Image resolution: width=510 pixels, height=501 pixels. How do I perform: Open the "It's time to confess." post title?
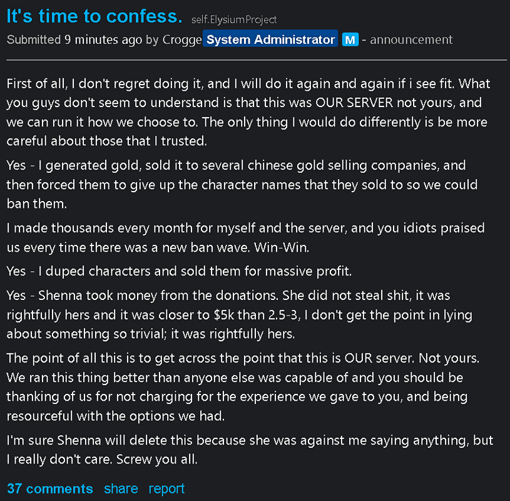tap(94, 16)
